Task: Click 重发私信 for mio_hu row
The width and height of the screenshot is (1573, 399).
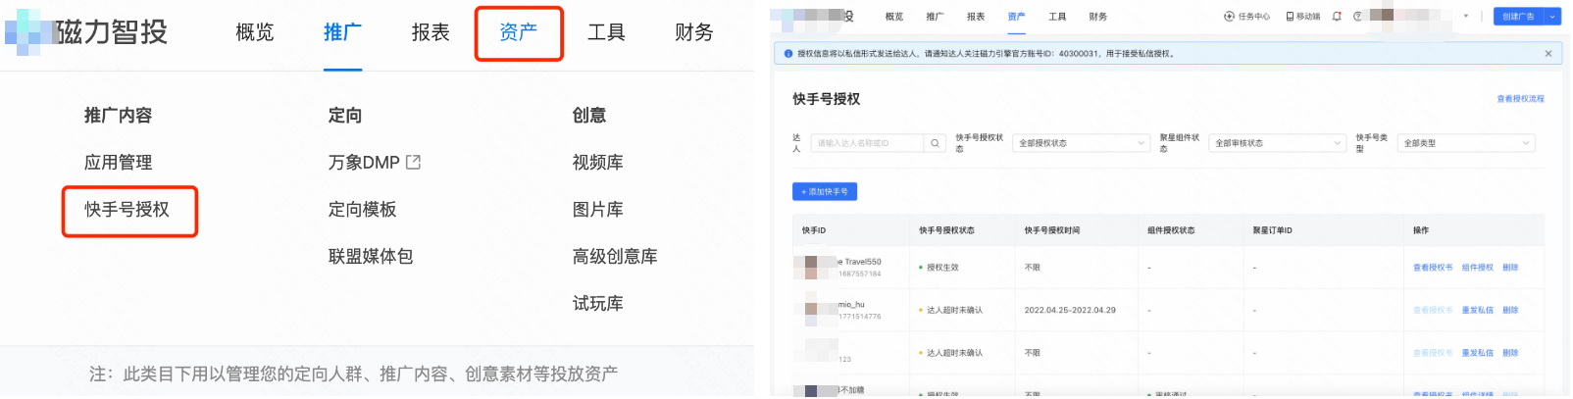Action: tap(1478, 310)
